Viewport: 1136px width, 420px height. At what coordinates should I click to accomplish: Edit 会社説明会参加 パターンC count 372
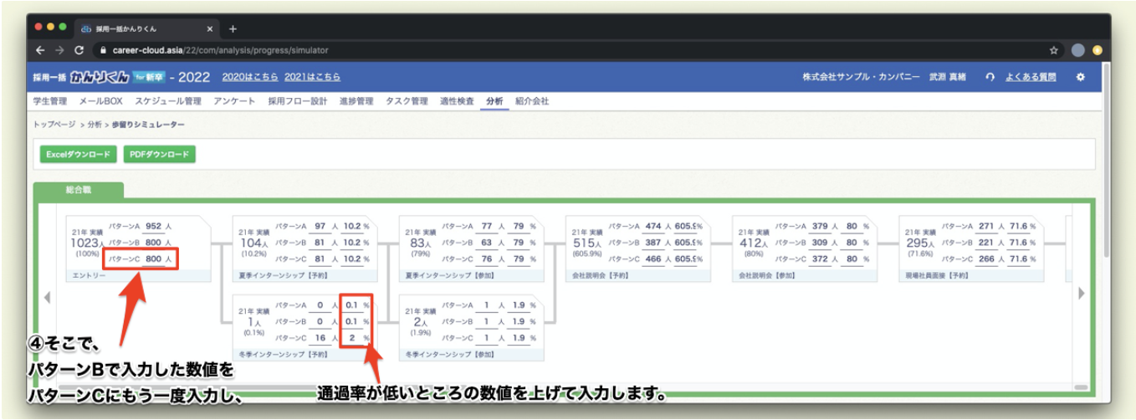(x=820, y=259)
